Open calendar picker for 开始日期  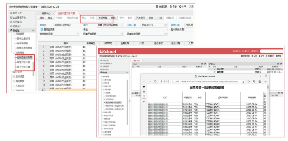[165, 25]
